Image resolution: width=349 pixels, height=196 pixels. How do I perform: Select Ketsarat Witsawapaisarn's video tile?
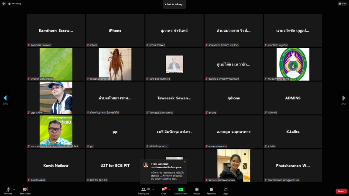233,165
